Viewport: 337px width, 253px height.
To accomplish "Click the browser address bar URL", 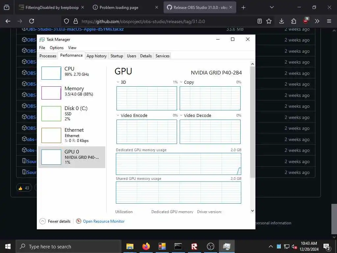I will (143, 21).
